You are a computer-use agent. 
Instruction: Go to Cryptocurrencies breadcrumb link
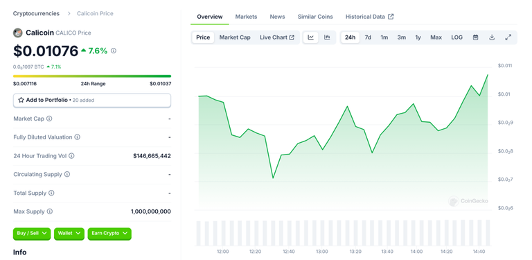tap(36, 14)
